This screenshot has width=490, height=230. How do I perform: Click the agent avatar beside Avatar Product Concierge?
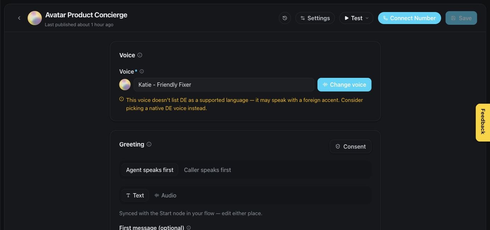[x=35, y=18]
